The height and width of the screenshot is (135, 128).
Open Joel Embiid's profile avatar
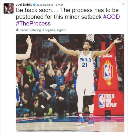coord(9,8)
